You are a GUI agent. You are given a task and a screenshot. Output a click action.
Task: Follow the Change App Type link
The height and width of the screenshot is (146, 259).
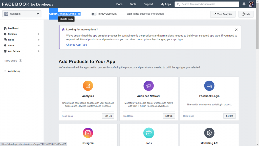[x=76, y=45]
